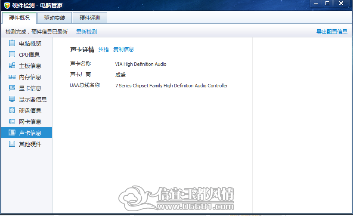This screenshot has width=353, height=216.
Task: Click 导出配置信息 link
Action: pyautogui.click(x=332, y=32)
